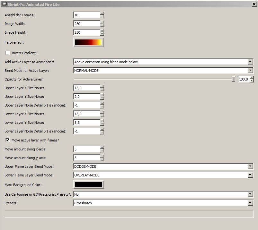258x230 pixels.
Task: Click the Opacity for Active Layer slider
Action: point(154,79)
